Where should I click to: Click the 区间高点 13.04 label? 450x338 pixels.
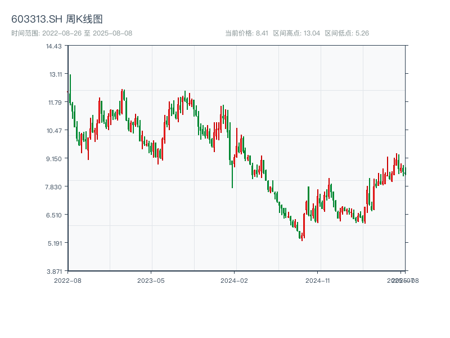point(296,33)
